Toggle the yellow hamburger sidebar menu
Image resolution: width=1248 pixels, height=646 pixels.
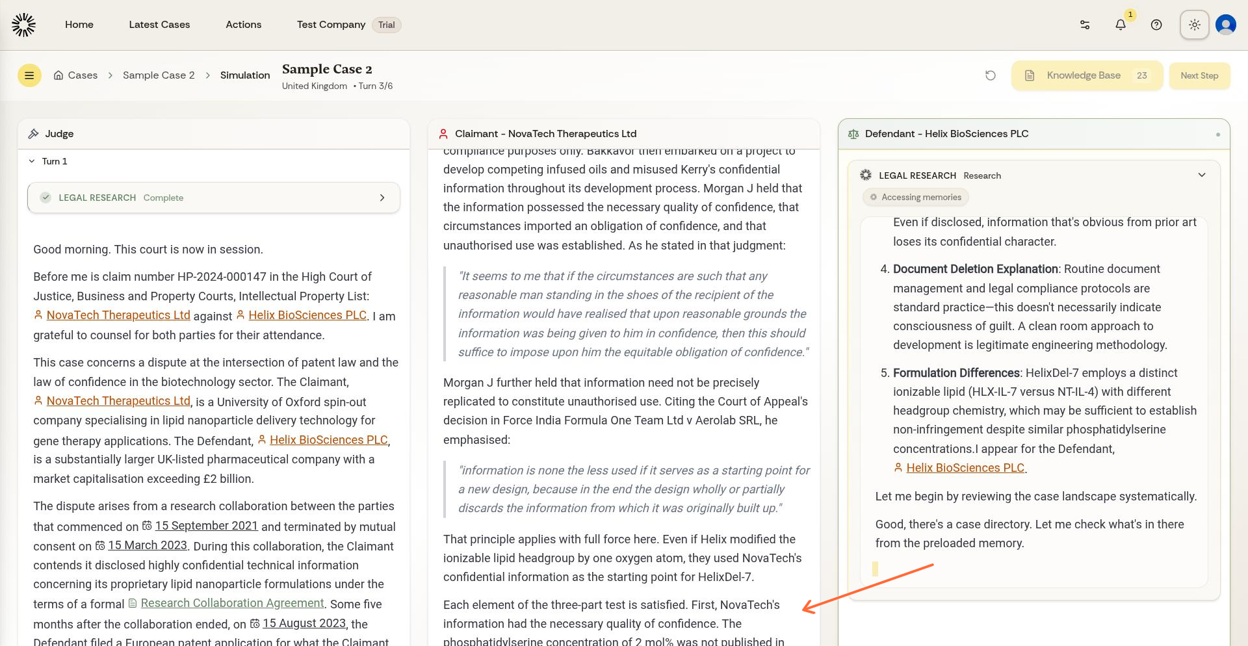point(29,75)
